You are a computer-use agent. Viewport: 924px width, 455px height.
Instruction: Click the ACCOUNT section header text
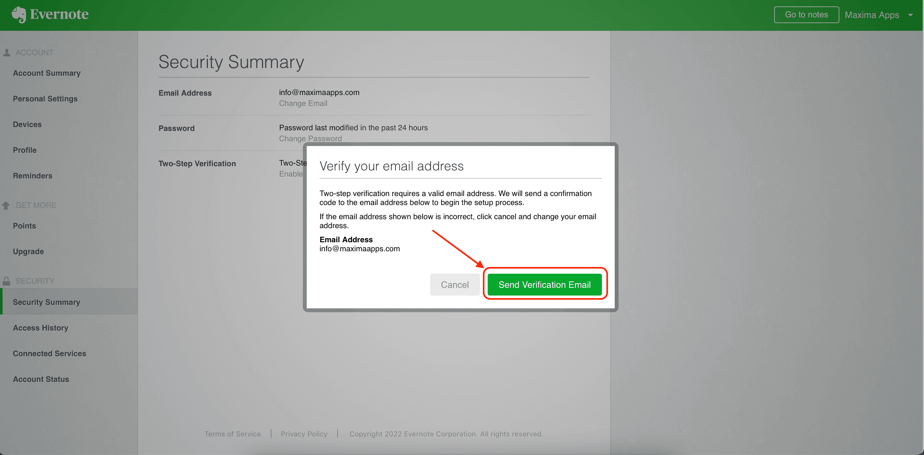tap(34, 53)
